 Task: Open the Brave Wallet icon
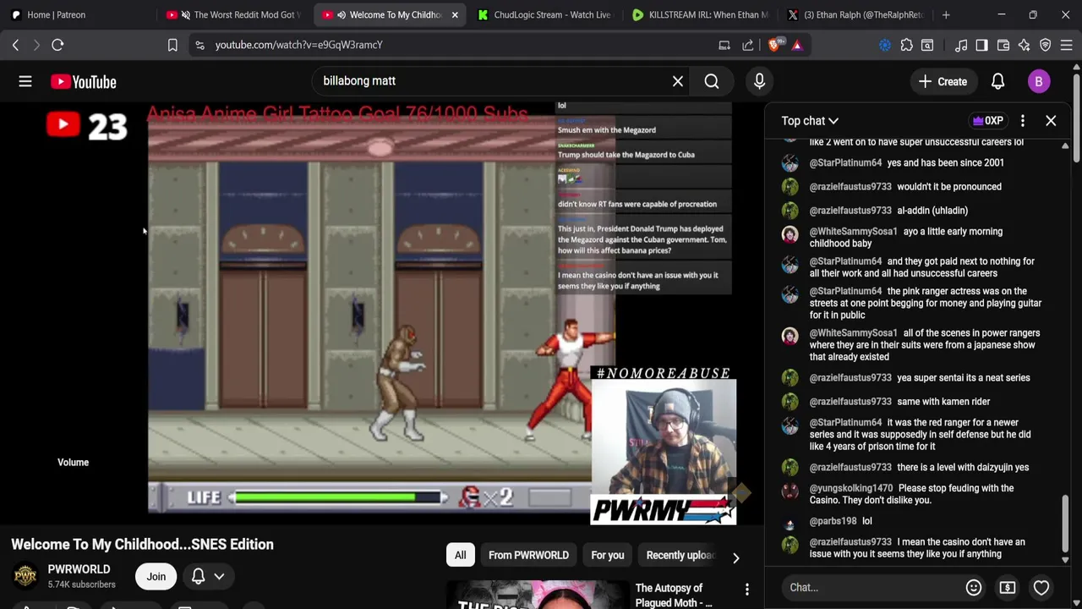click(1003, 45)
